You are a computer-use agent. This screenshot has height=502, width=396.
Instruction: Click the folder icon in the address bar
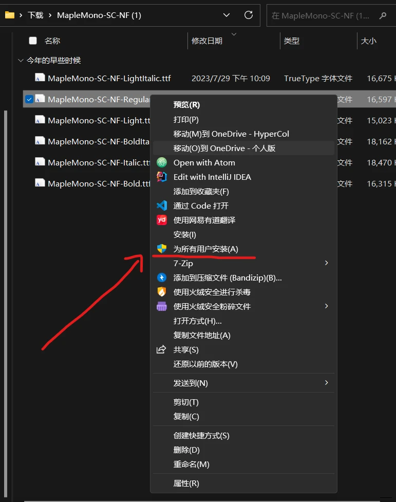pos(10,15)
